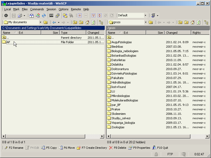Open the Session menu

point(51,9)
